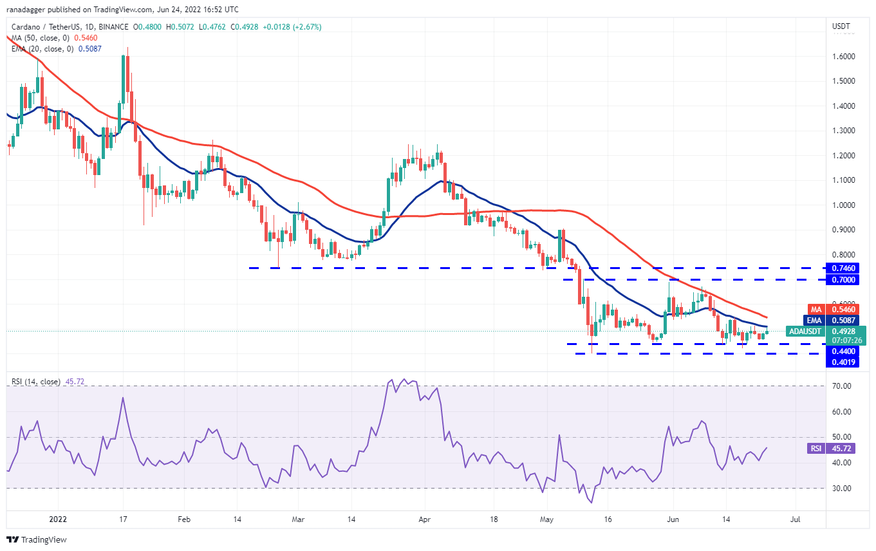Click the USDT currency label on price axis
The width and height of the screenshot is (876, 551).
(x=842, y=27)
